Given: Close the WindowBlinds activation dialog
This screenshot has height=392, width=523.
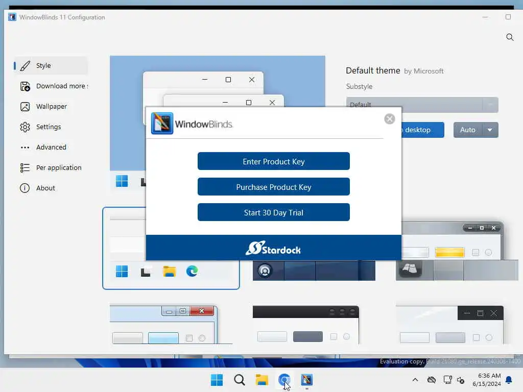Looking at the screenshot, I should point(389,118).
